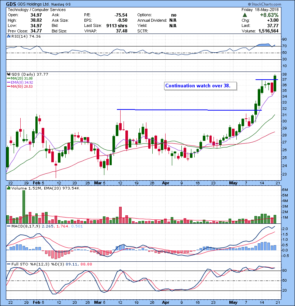
Task: Click the Annual Dividend N/A value
Action: [173, 20]
